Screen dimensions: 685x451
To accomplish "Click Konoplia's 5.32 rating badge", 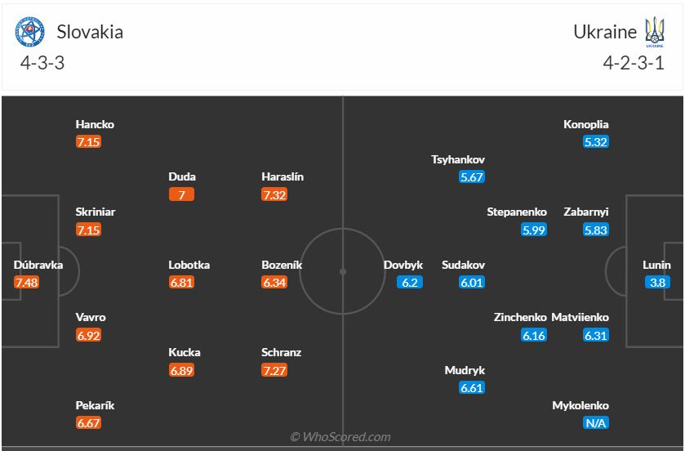I will point(596,142).
